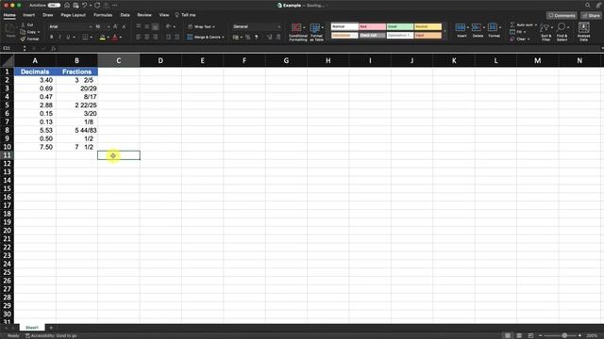This screenshot has height=339, width=604.
Task: Click Accessibility: Good to go status
Action: point(51,335)
